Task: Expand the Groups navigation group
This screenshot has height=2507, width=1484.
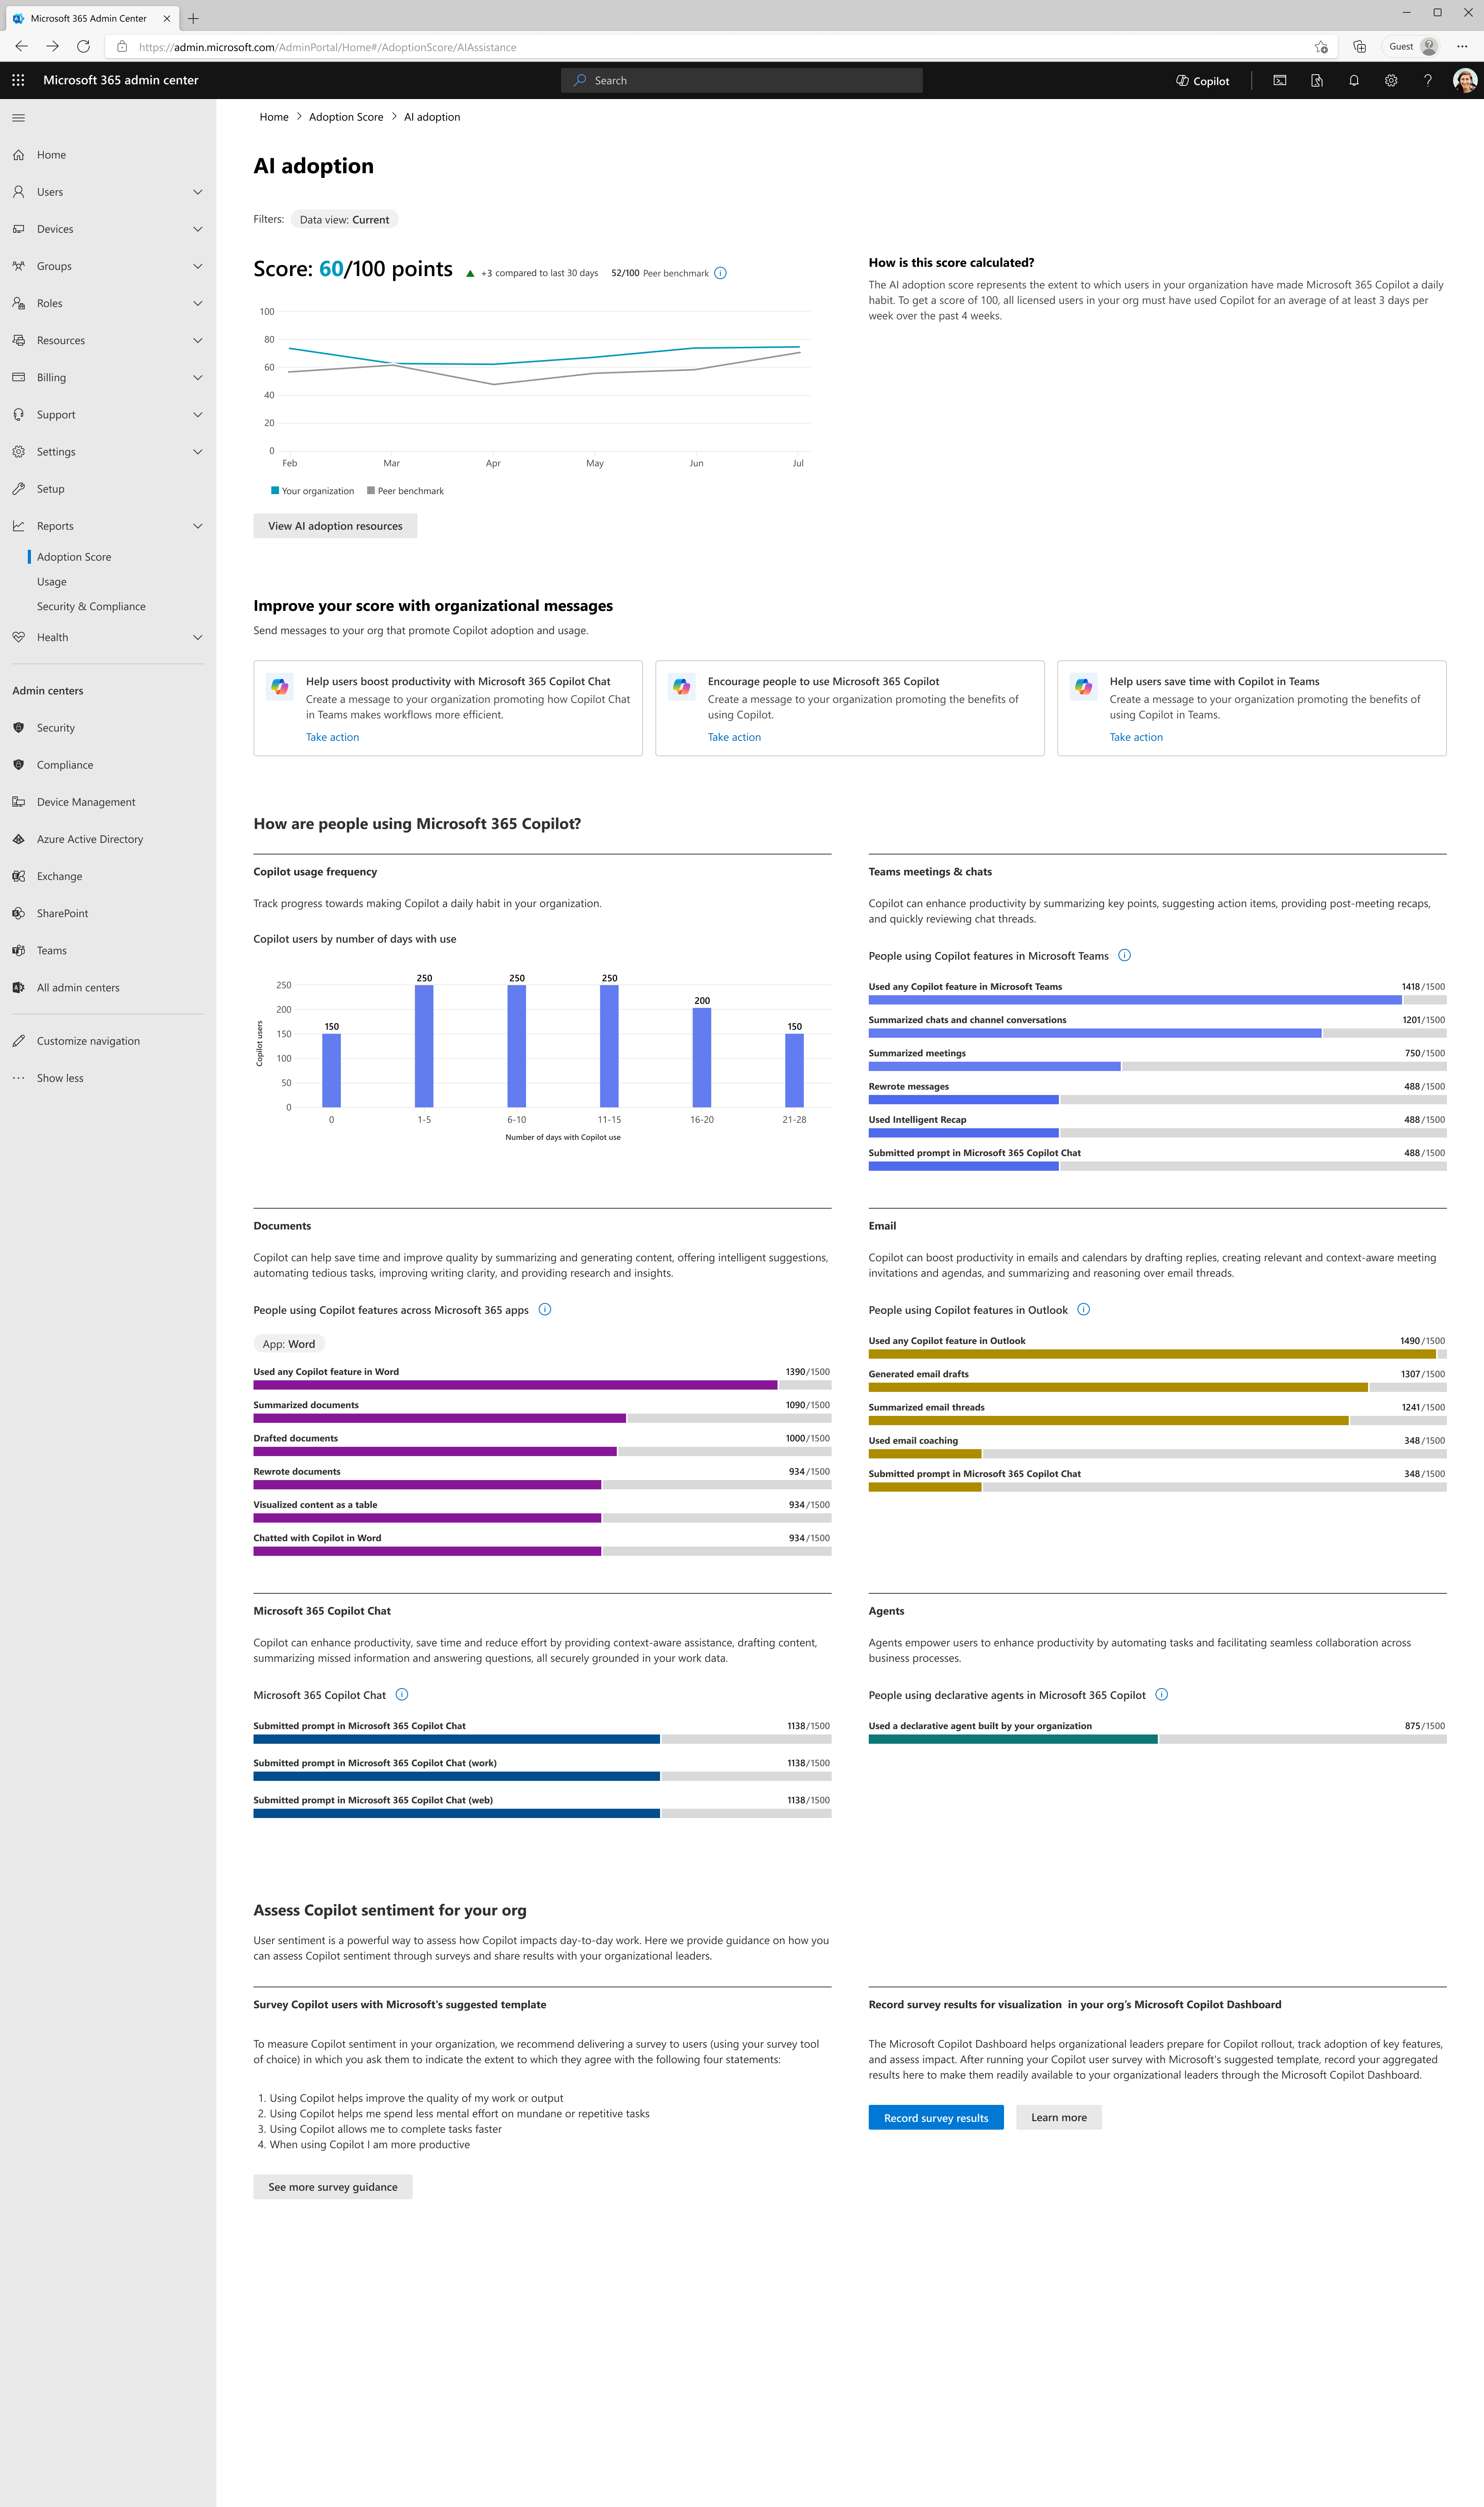Action: [197, 266]
